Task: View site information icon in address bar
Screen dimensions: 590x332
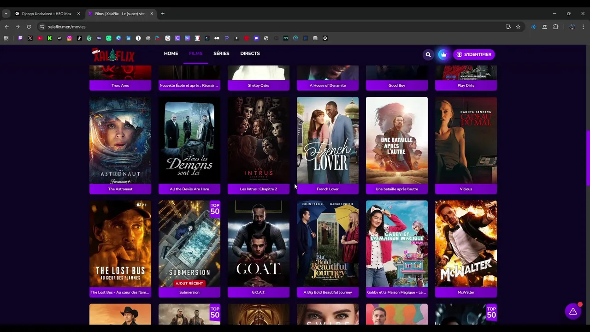Action: click(x=42, y=27)
